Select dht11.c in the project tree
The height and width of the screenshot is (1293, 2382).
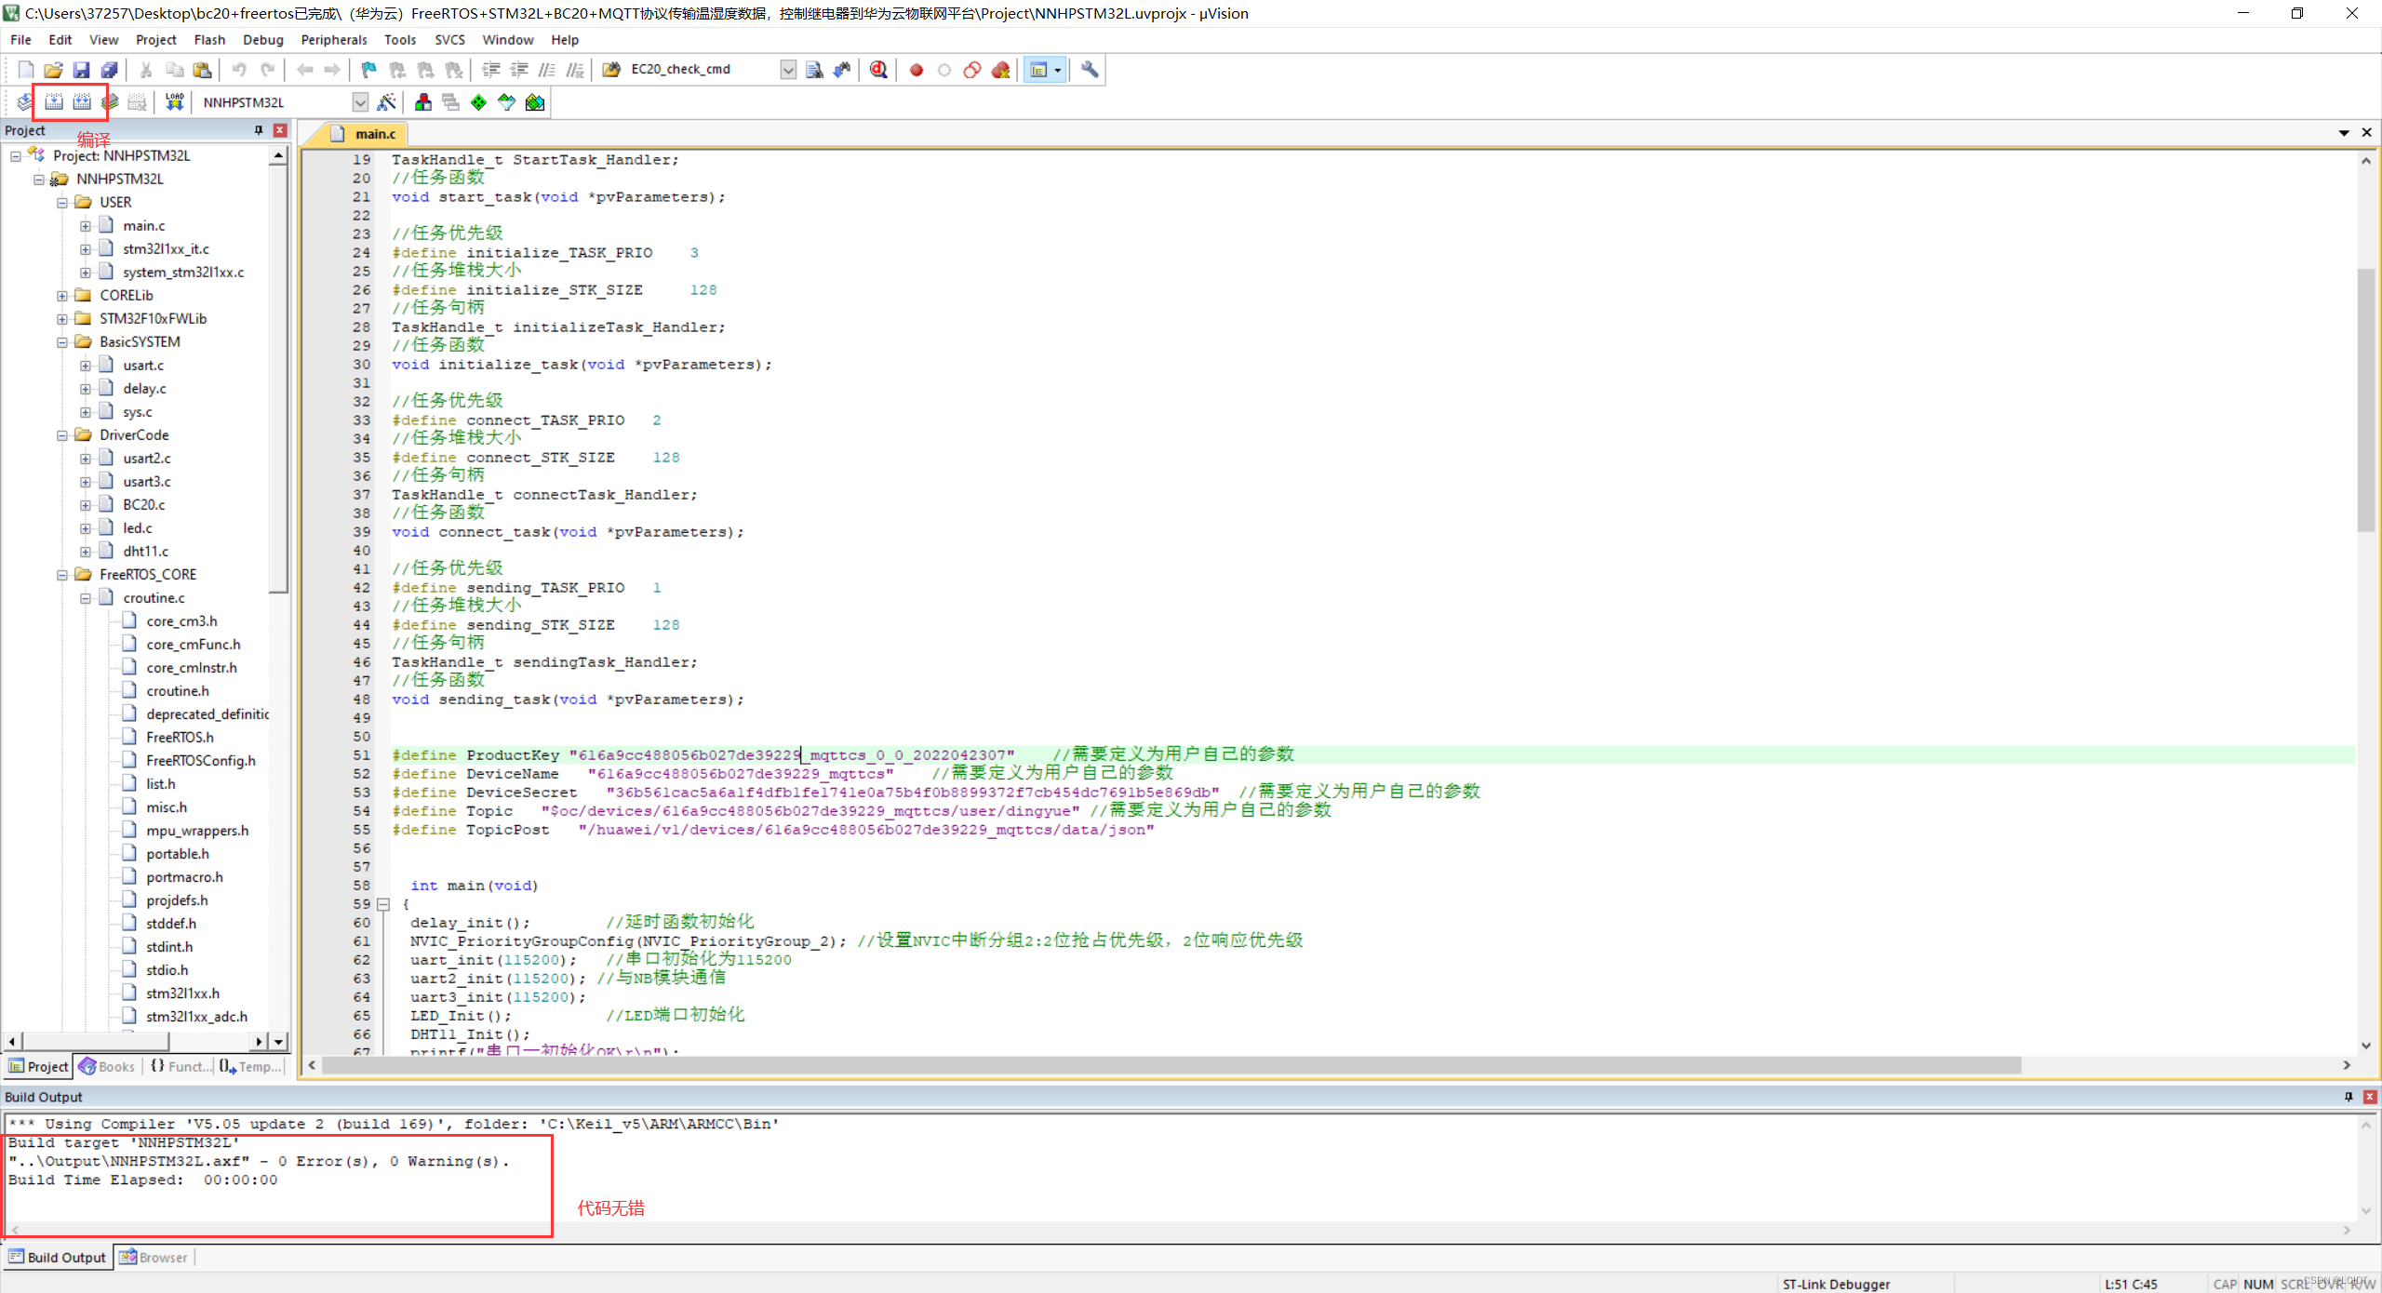pyautogui.click(x=146, y=552)
